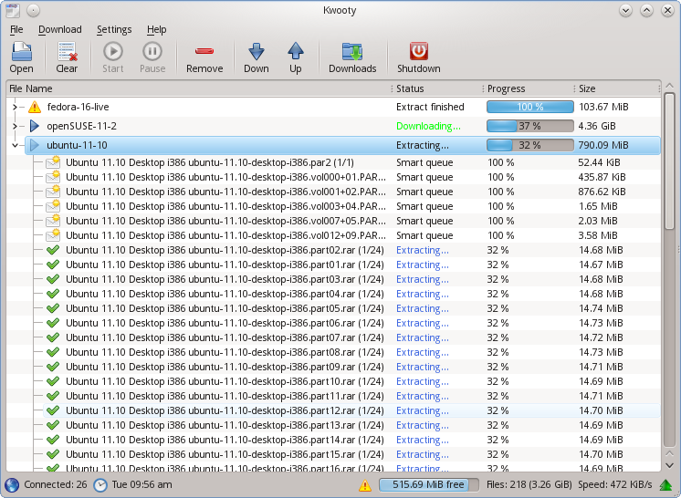The width and height of the screenshot is (681, 498).
Task: Click the Shutdown power icon
Action: coord(419,52)
